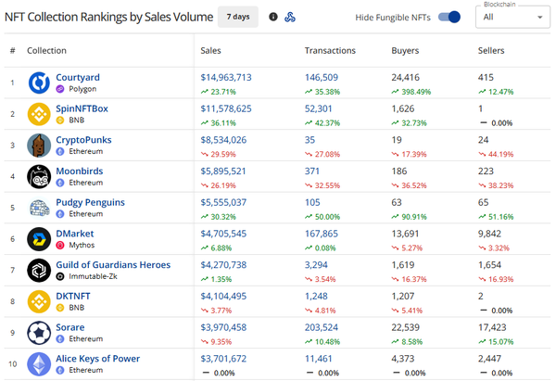The height and width of the screenshot is (381, 556).
Task: Click the BNB chain icon under SpinNFTBox
Action: click(60, 121)
